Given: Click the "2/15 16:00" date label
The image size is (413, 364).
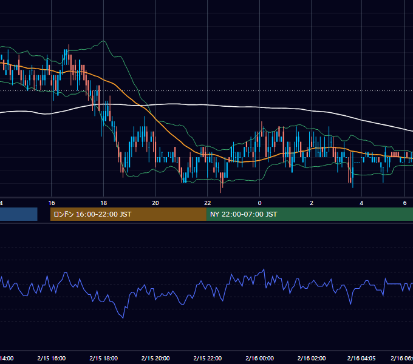Looking at the screenshot, I should tap(52, 358).
